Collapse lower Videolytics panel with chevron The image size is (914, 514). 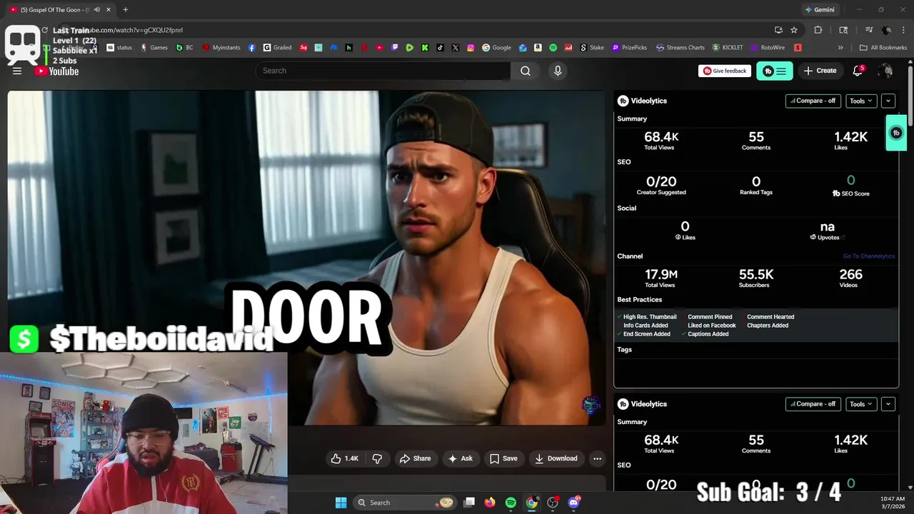[888, 404]
